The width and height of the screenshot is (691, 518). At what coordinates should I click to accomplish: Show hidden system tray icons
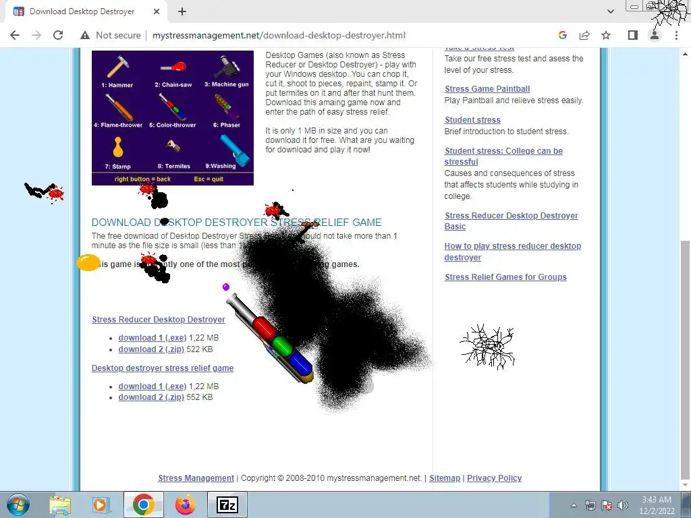point(574,506)
